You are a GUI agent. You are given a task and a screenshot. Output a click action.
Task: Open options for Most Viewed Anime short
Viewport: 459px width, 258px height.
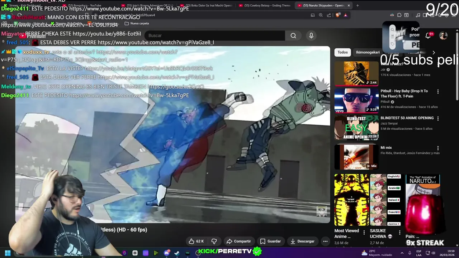pos(364,233)
